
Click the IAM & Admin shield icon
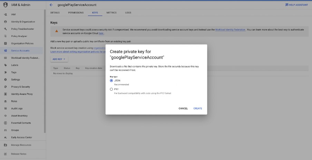coord(6,5)
